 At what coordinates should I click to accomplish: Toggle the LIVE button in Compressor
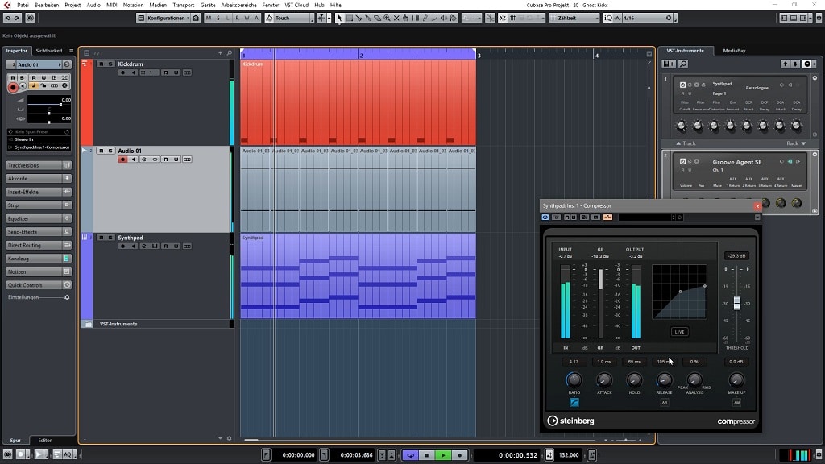679,332
